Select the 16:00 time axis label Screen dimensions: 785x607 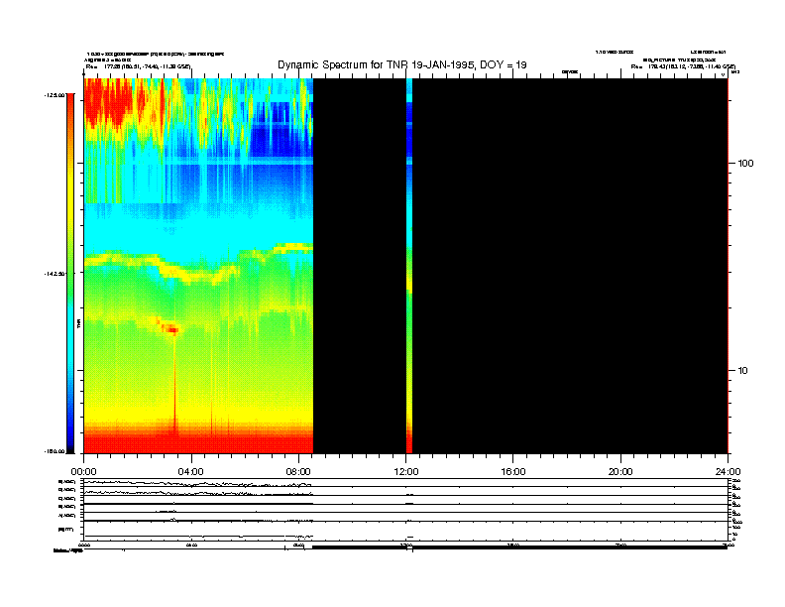coord(513,472)
